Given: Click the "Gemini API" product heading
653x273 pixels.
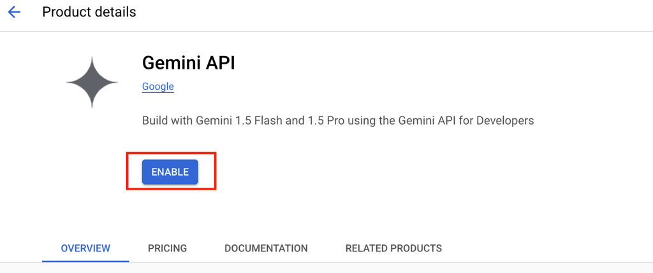Looking at the screenshot, I should coord(189,63).
